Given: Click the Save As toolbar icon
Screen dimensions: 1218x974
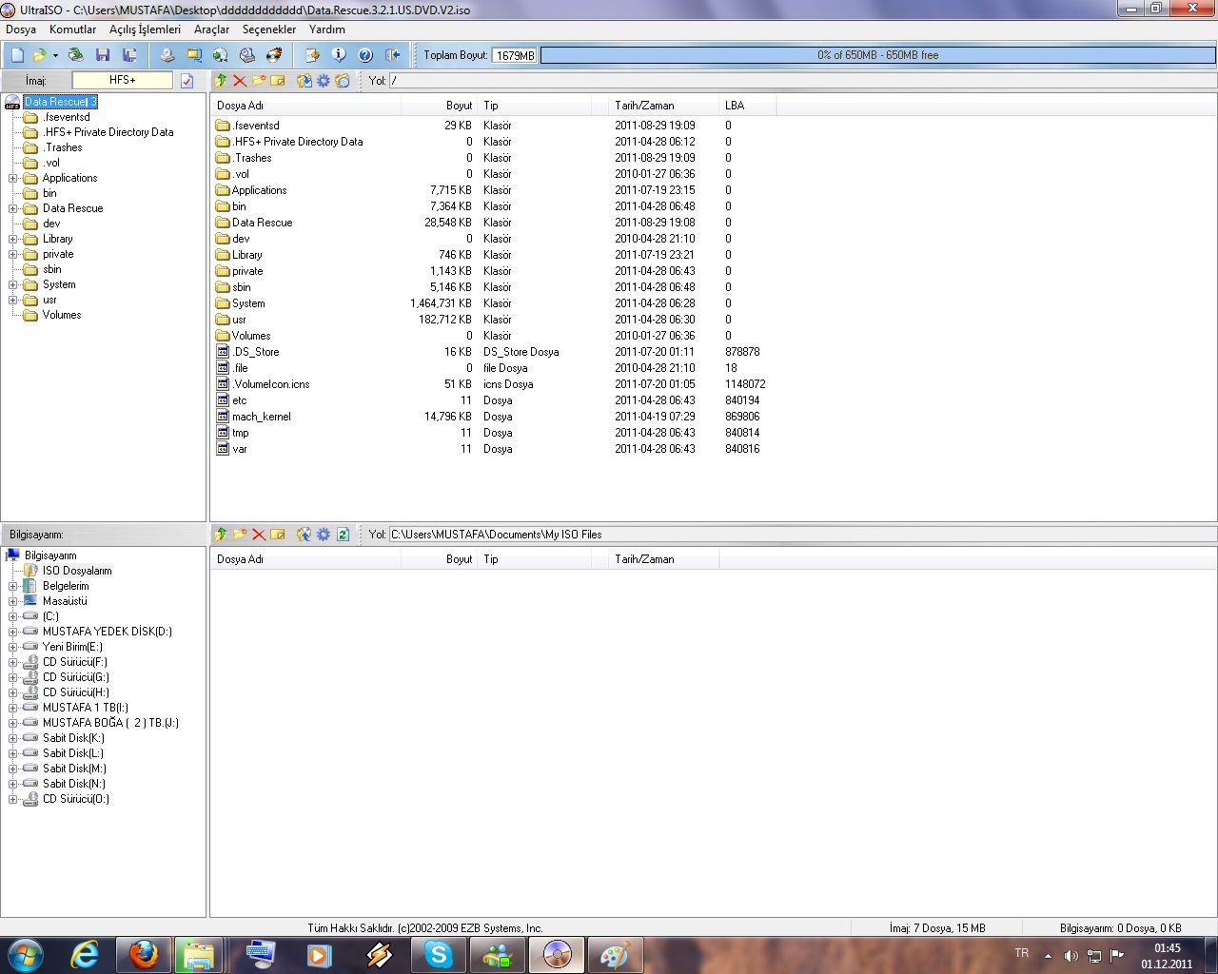Looking at the screenshot, I should [129, 55].
